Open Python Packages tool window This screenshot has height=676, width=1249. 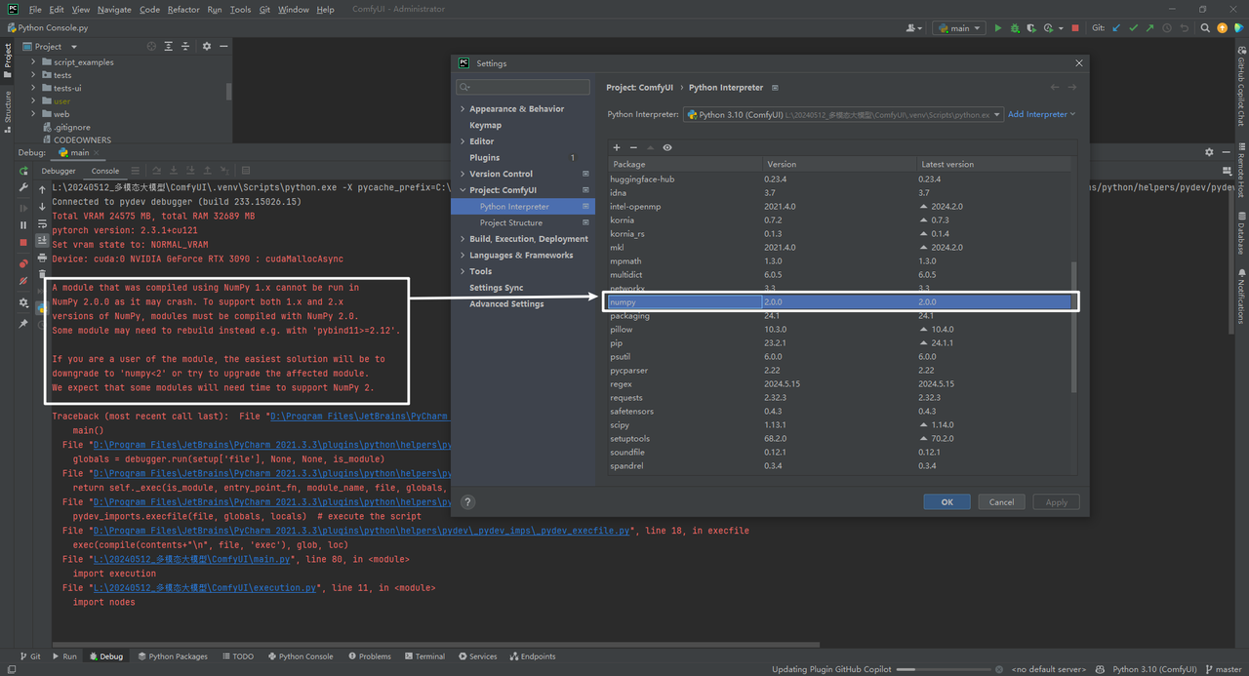tap(173, 656)
